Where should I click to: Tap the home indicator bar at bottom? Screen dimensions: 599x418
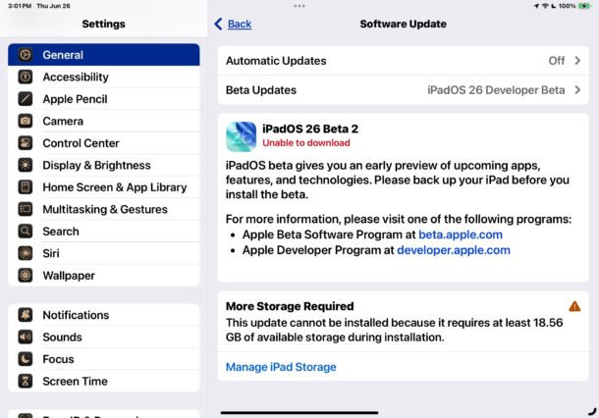299,413
